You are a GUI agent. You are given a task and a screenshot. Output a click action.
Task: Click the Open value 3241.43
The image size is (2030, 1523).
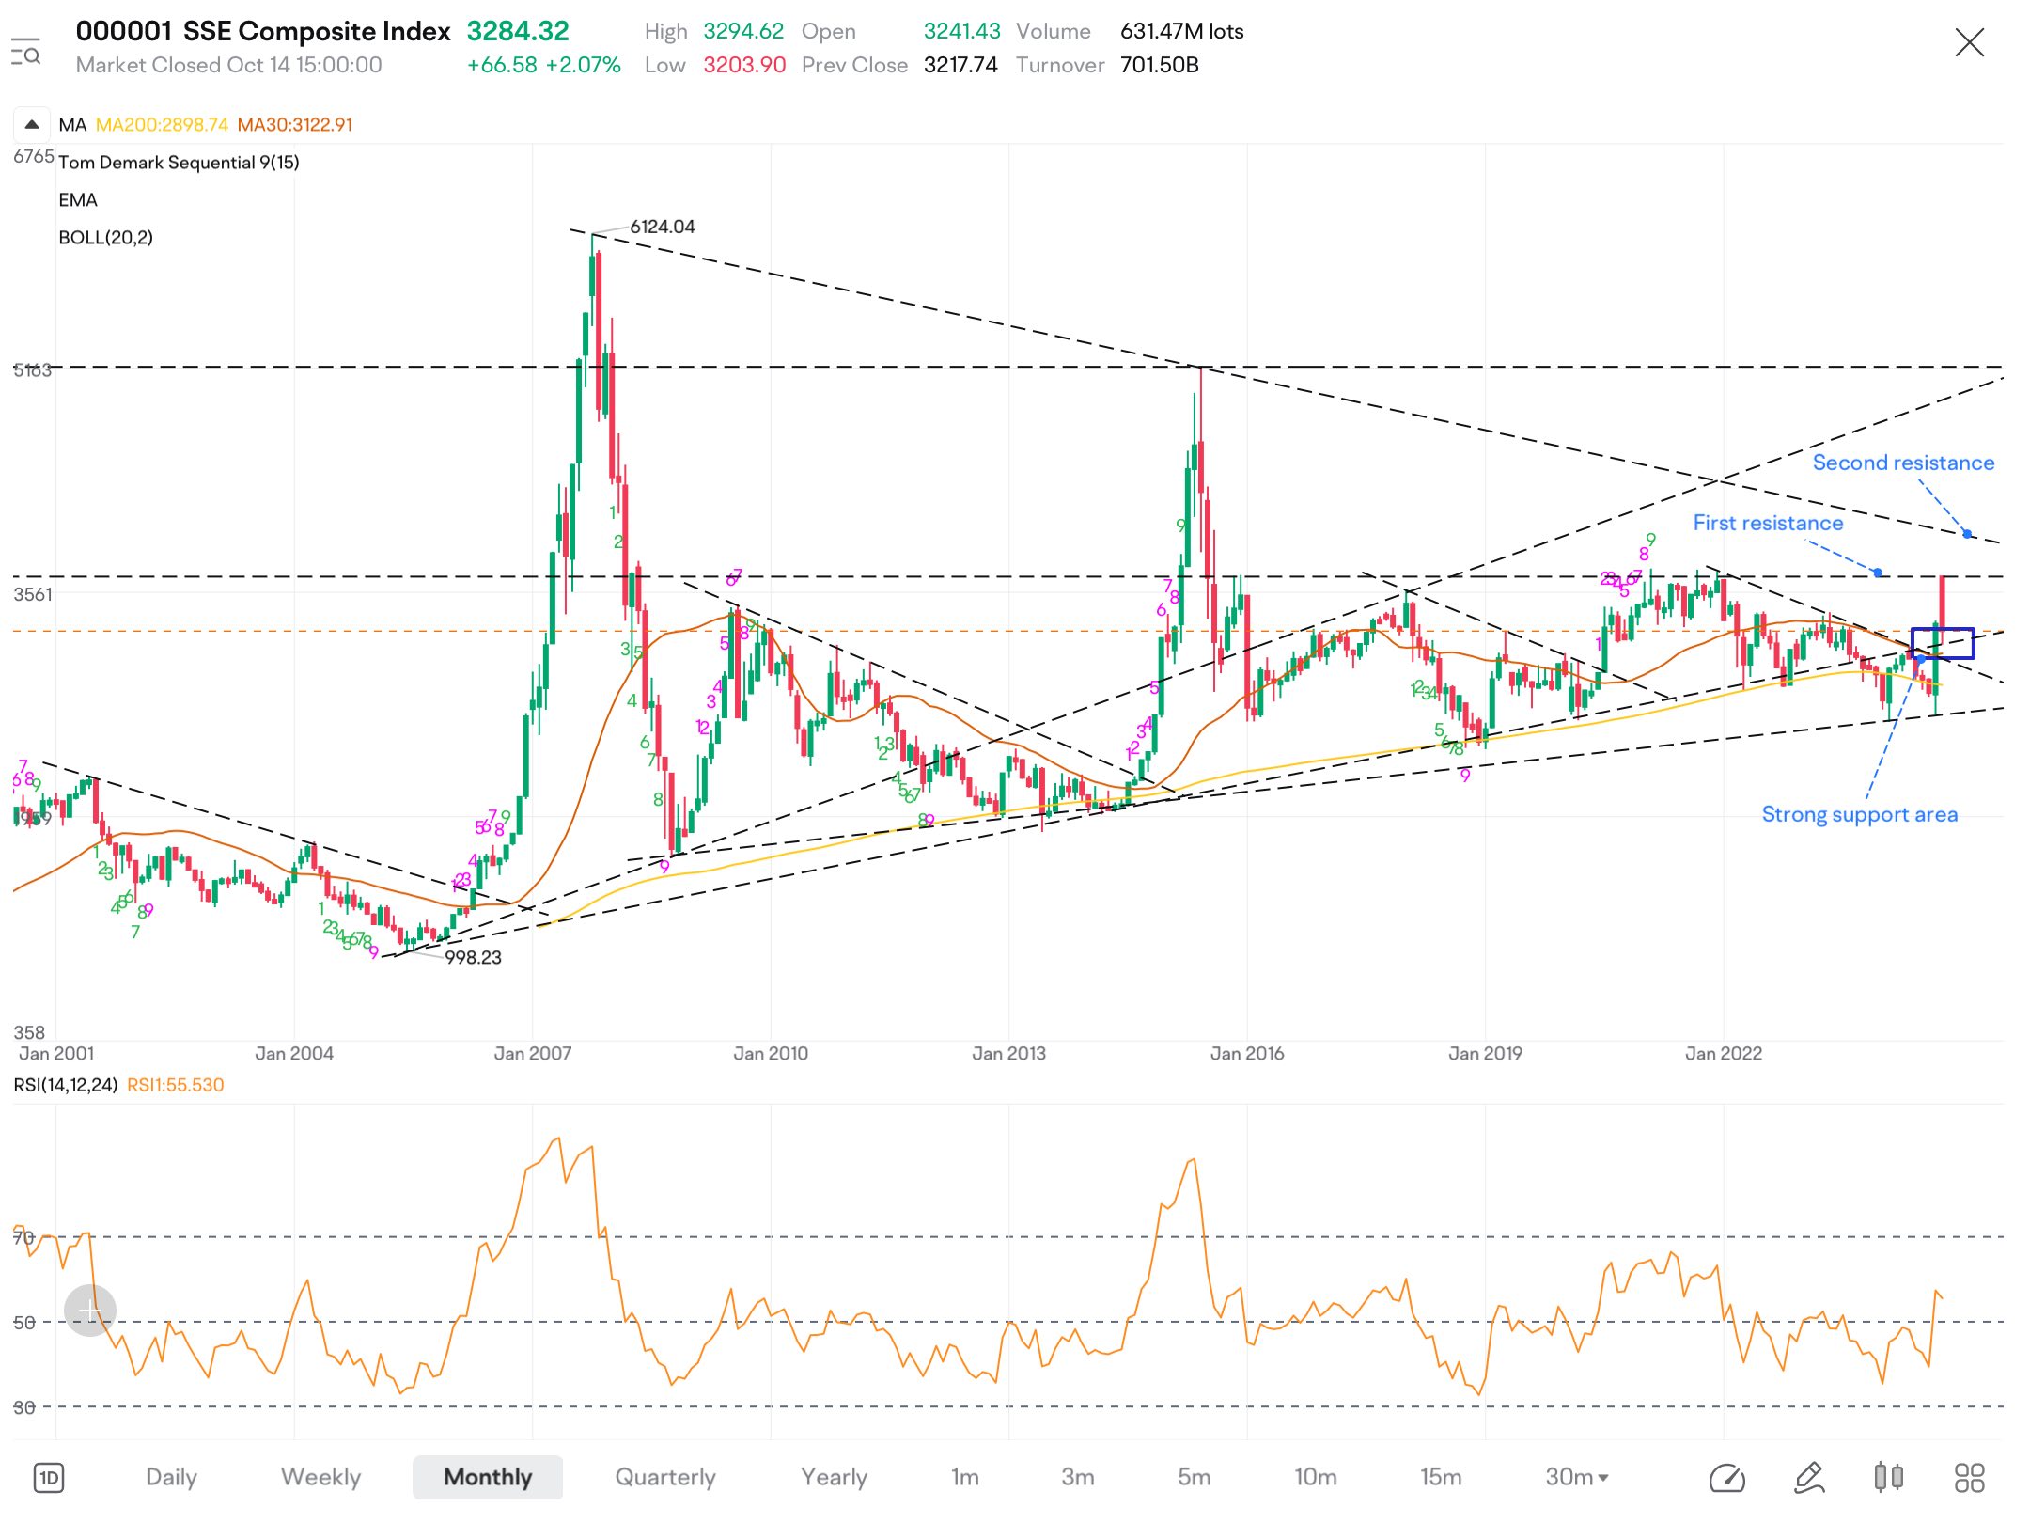961,31
